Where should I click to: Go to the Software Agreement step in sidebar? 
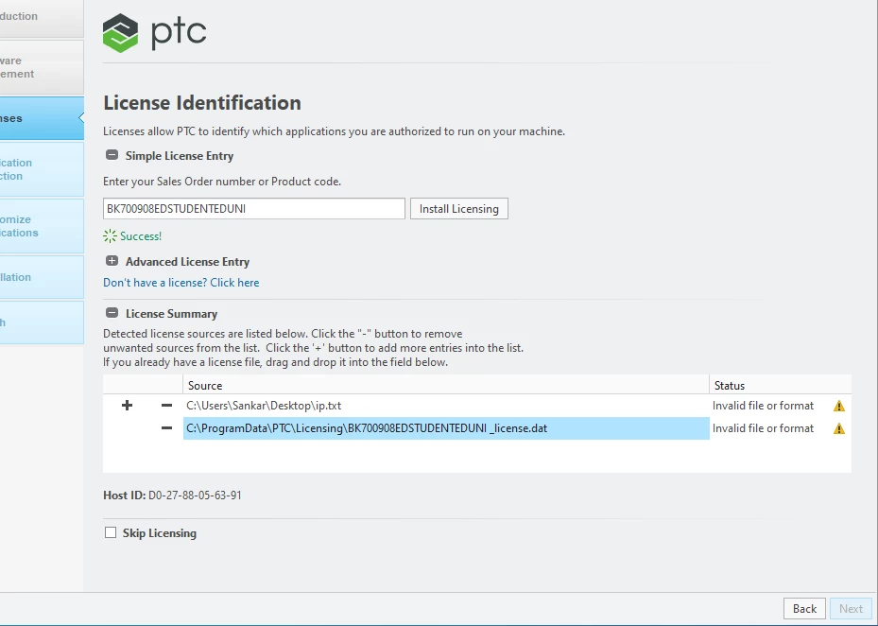pos(42,67)
